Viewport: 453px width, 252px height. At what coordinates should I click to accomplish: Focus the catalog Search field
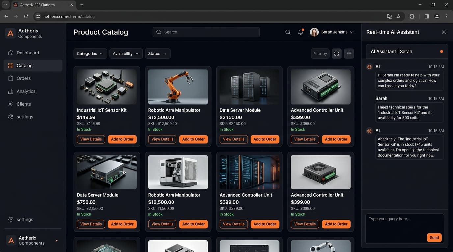click(x=206, y=32)
